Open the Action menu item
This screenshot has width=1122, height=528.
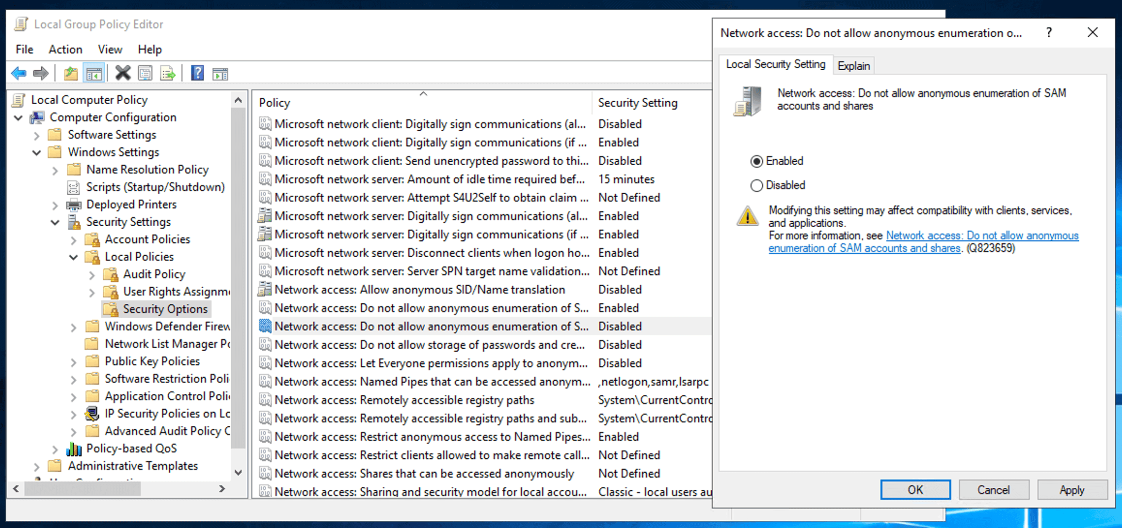pos(65,49)
